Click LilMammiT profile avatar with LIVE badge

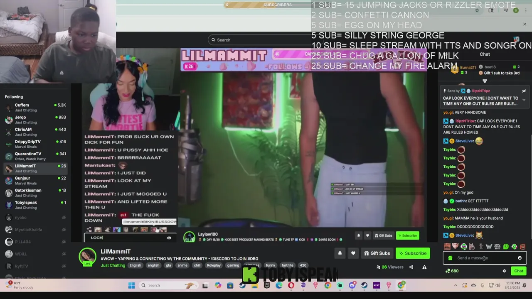pos(87,257)
